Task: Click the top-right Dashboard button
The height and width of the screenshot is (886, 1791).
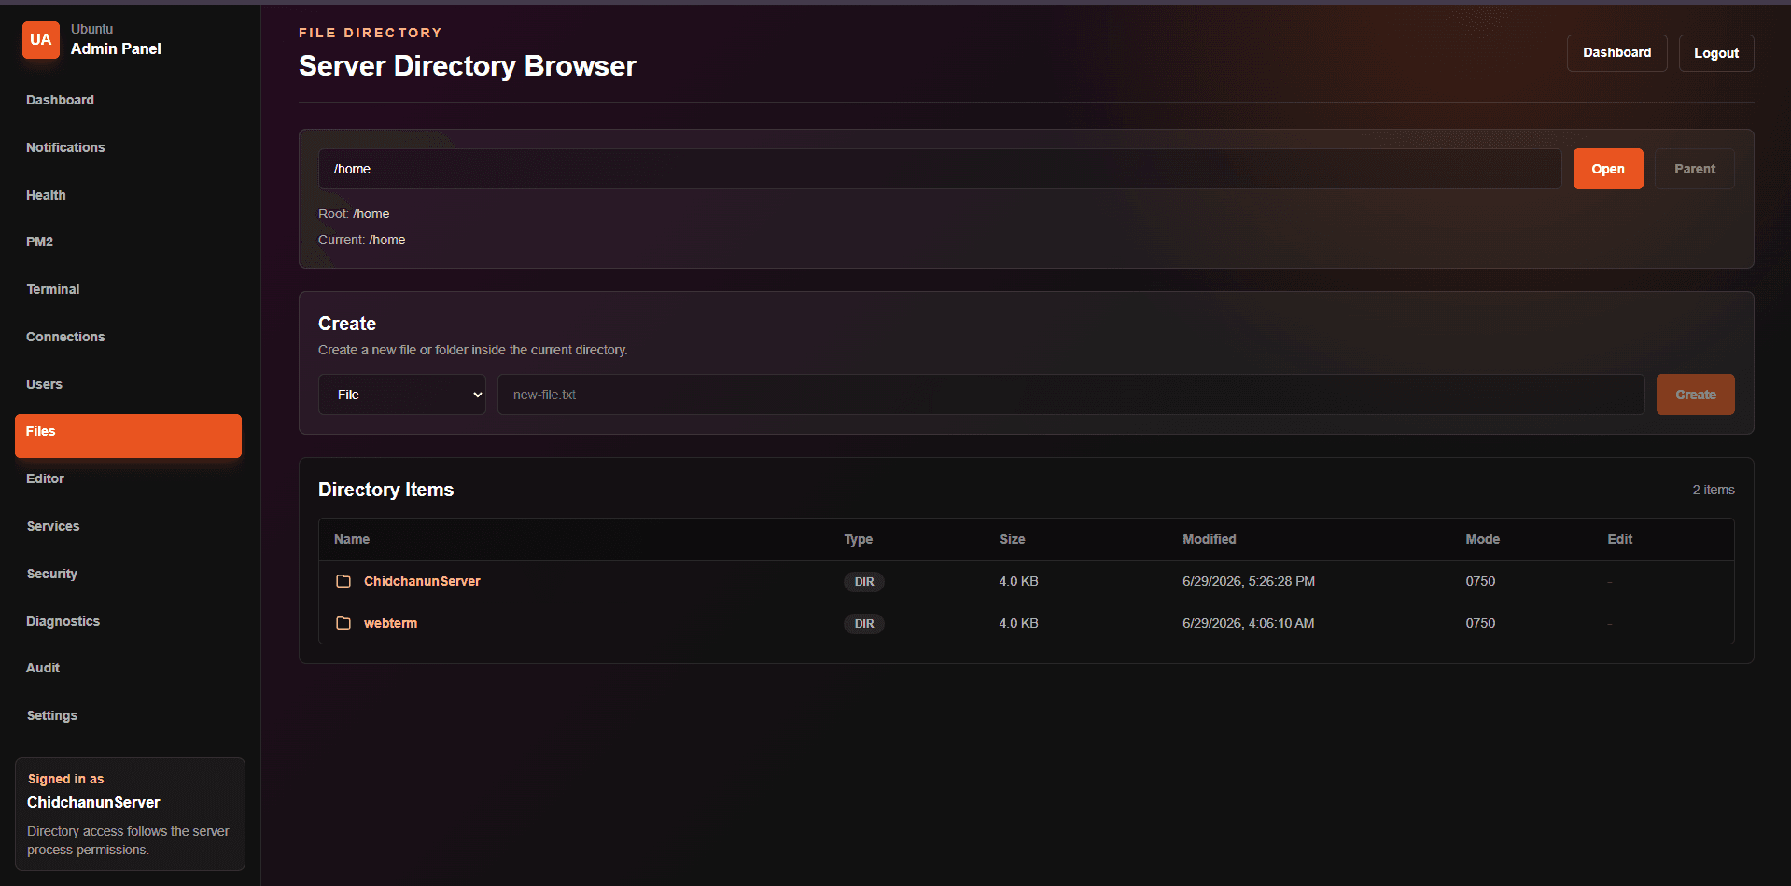Action: point(1616,53)
